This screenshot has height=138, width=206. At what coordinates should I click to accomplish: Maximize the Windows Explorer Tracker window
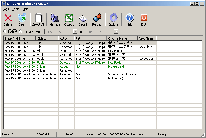click(x=197, y=4)
